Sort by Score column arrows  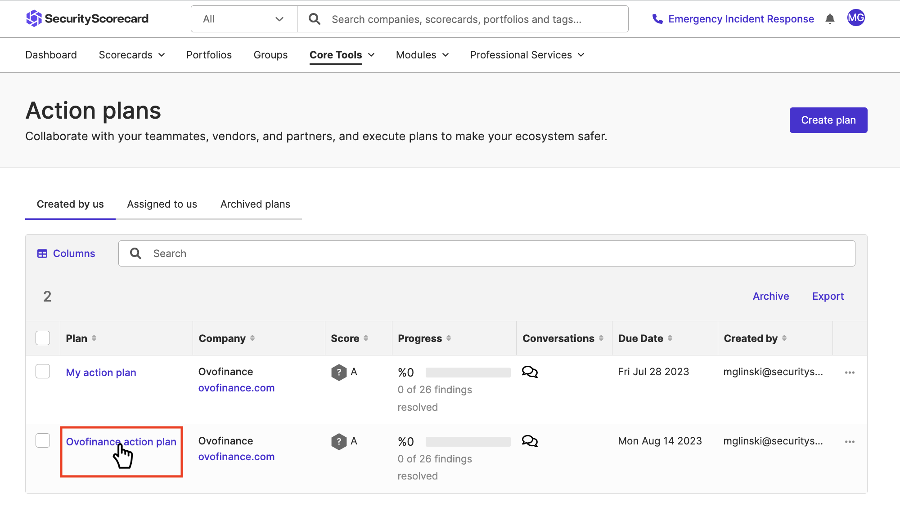[366, 338]
